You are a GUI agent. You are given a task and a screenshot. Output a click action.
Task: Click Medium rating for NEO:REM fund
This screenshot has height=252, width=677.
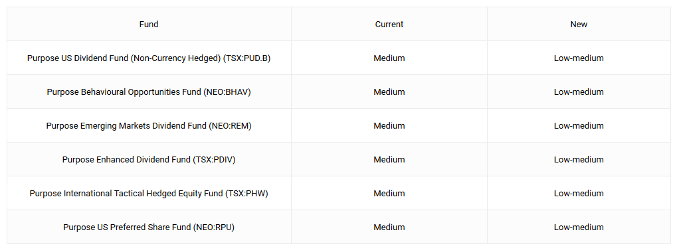pyautogui.click(x=389, y=126)
